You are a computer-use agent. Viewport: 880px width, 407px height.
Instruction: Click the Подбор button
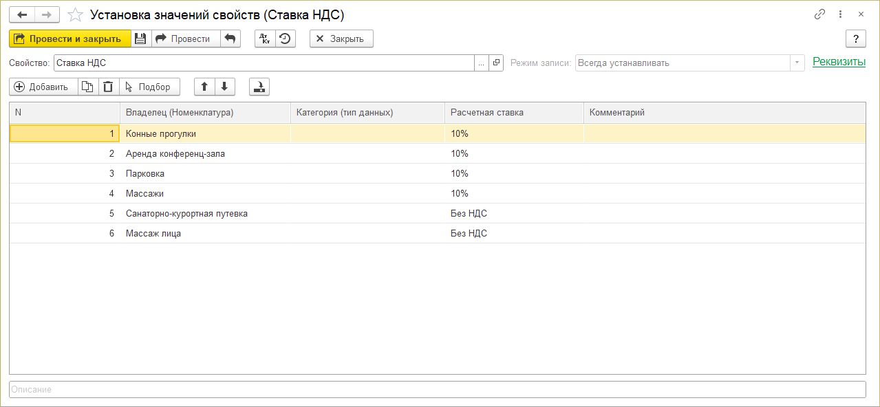pos(149,87)
